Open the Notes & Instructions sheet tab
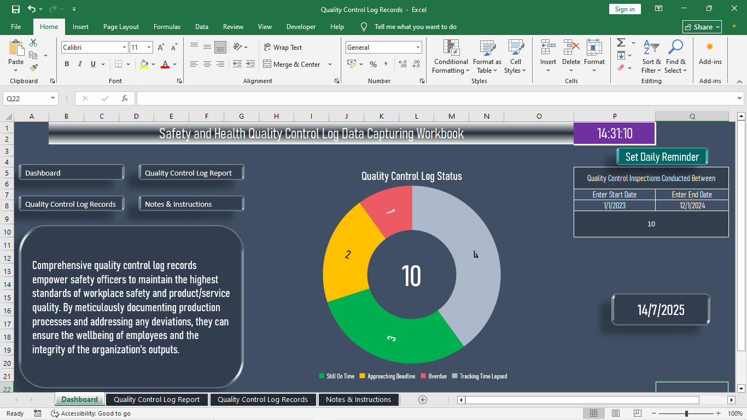The image size is (747, 420). coord(358,399)
